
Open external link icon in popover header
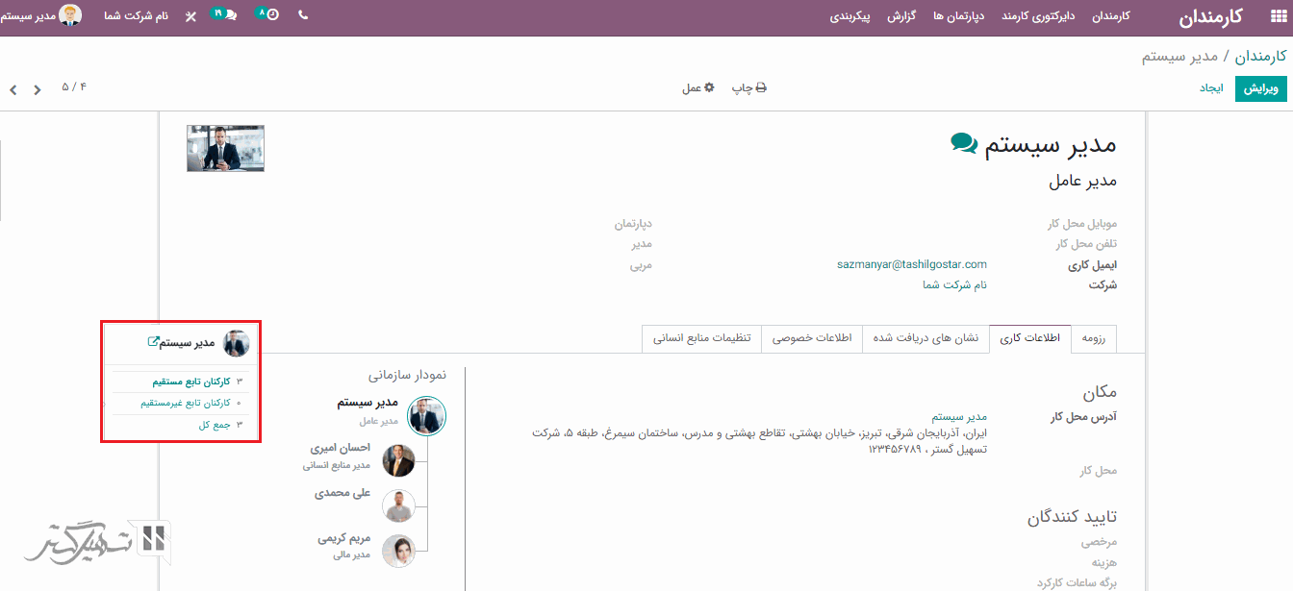coord(153,342)
